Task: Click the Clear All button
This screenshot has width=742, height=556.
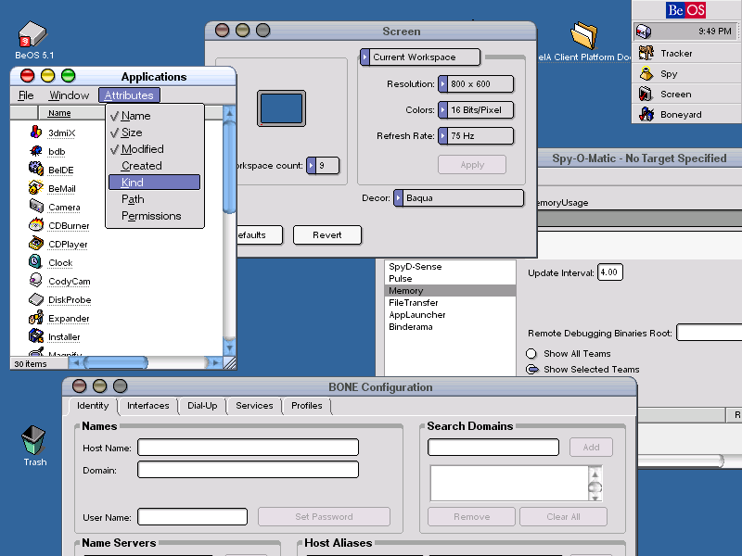Action: click(x=563, y=517)
